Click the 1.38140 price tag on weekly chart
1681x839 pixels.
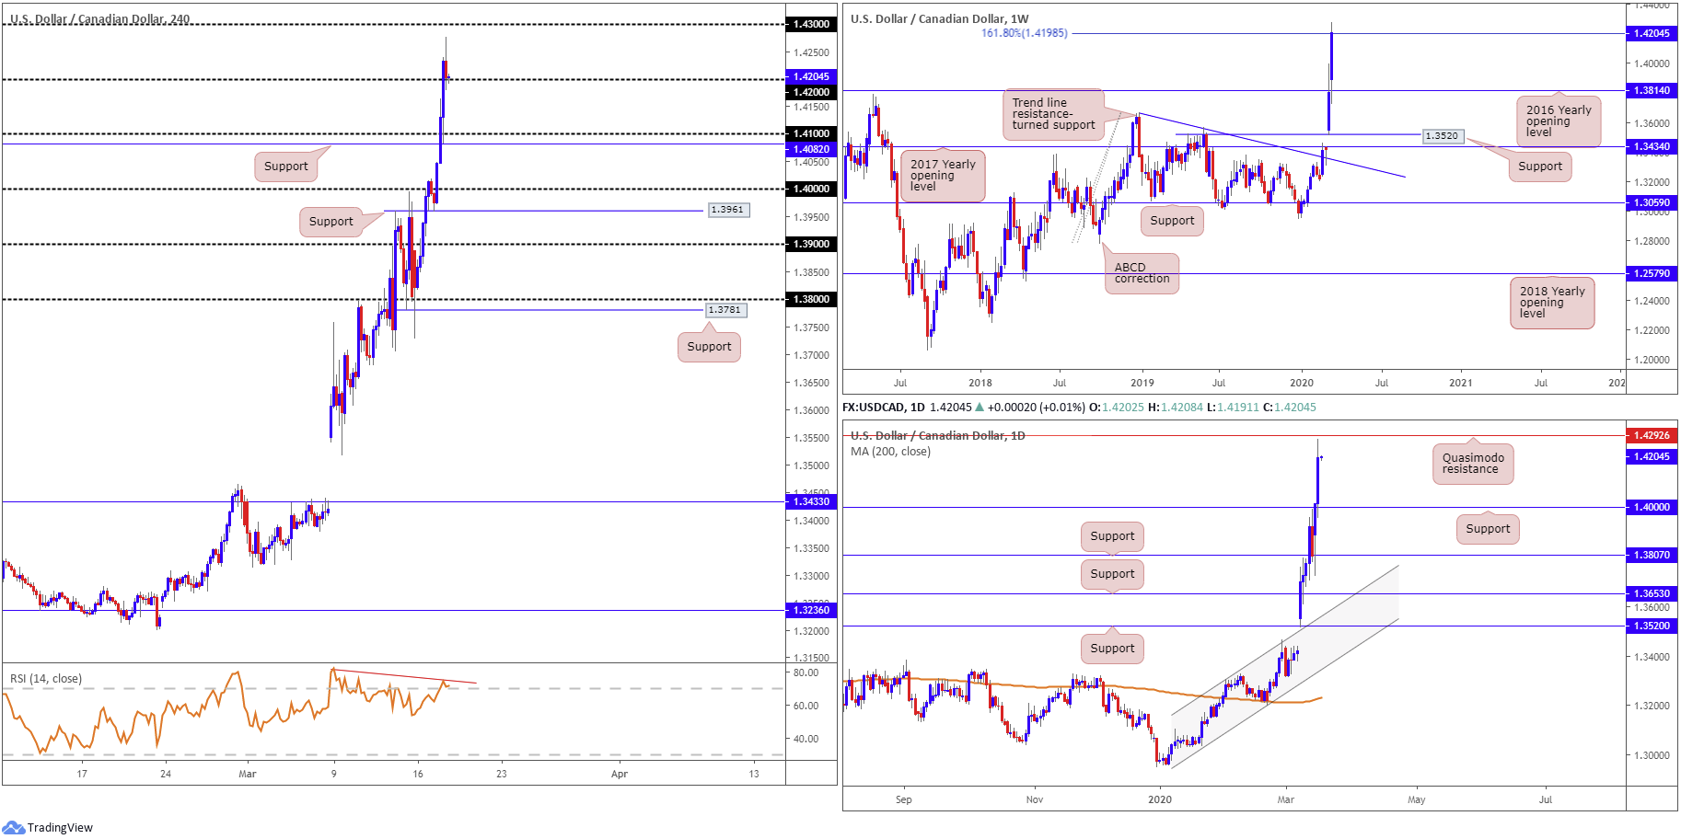click(x=1651, y=90)
